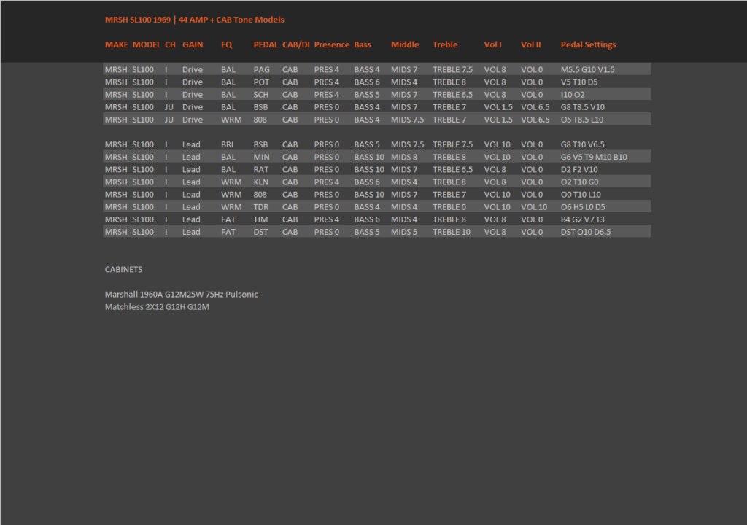Select 'BASS 10' in the MIN pedal row
The width and height of the screenshot is (747, 525).
coord(368,157)
